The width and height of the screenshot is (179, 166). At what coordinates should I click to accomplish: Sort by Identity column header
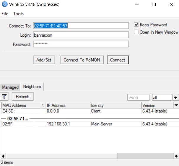[x=116, y=105]
